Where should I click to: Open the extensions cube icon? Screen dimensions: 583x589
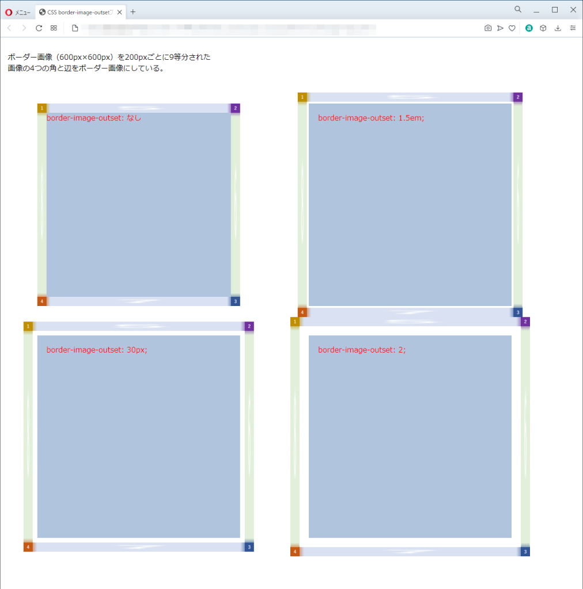pos(543,28)
